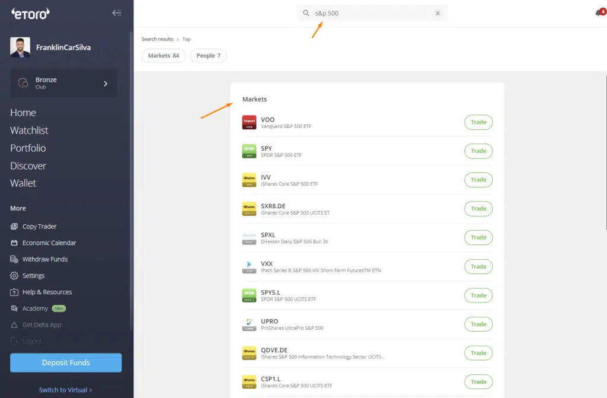Open Settings gear in sidebar
607x398 pixels.
click(x=14, y=276)
